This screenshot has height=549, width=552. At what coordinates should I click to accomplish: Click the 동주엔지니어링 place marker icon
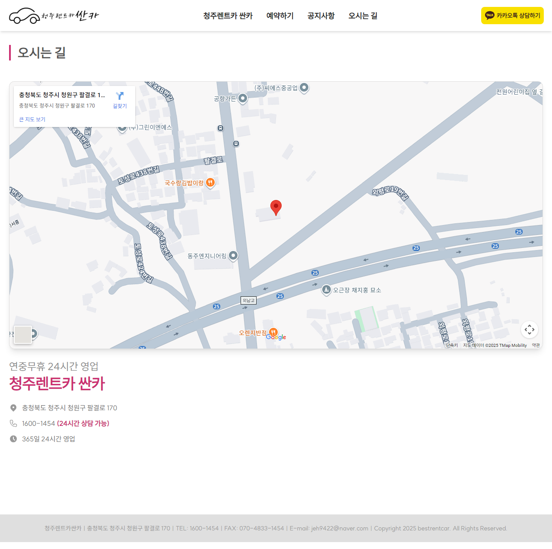point(233,256)
